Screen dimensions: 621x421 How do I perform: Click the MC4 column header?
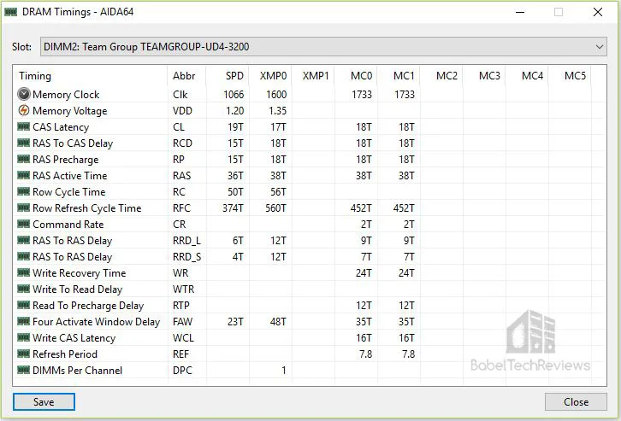coord(527,75)
